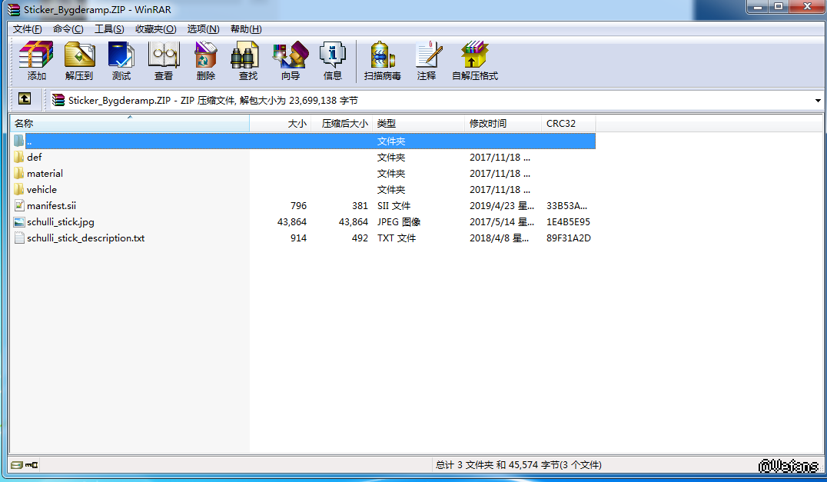Sort by CRC32 column header
The width and height of the screenshot is (827, 482).
point(569,124)
